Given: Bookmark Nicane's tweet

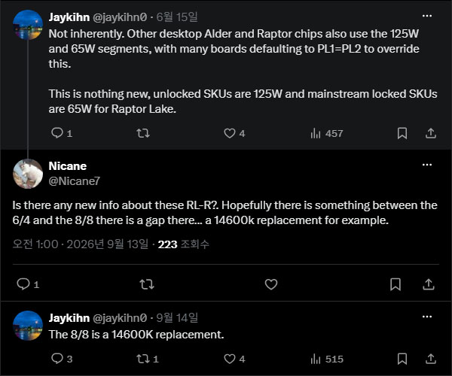Looking at the screenshot, I should point(395,284).
